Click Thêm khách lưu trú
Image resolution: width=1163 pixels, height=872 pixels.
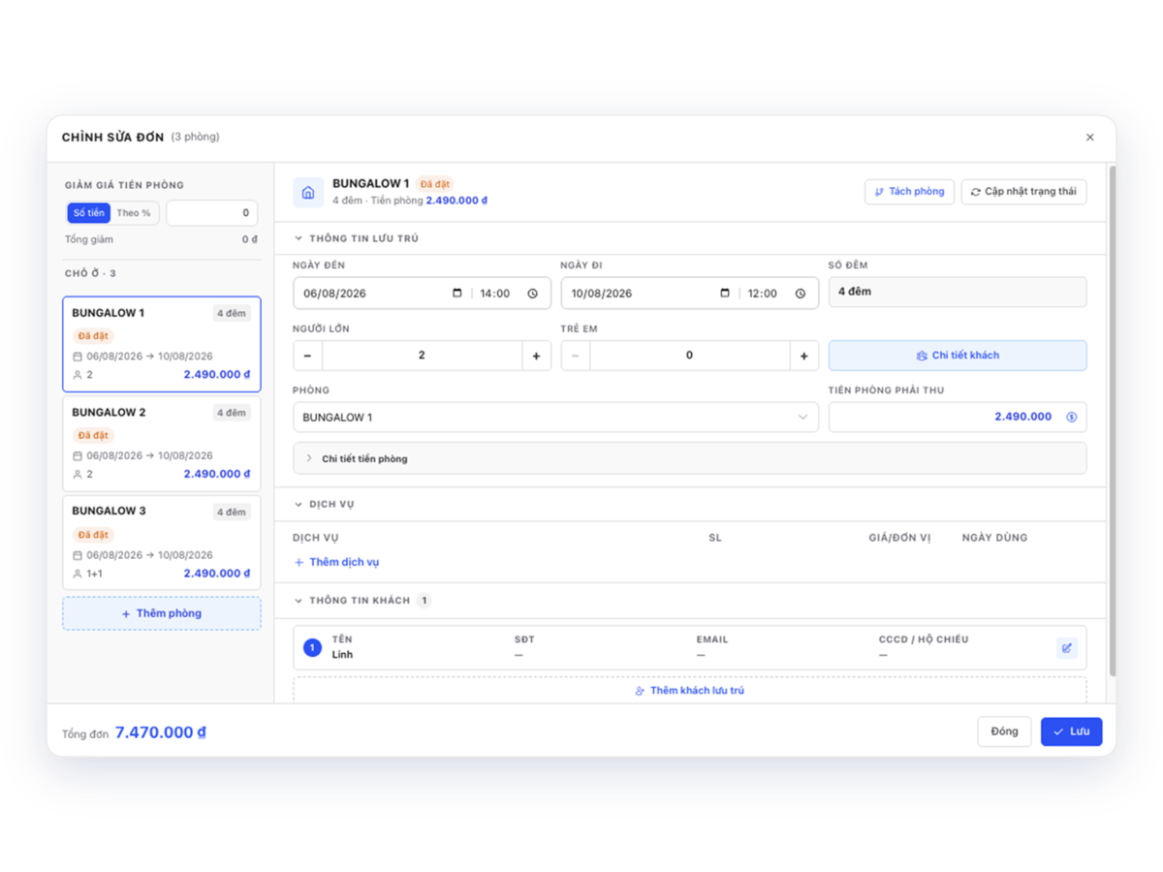(689, 691)
